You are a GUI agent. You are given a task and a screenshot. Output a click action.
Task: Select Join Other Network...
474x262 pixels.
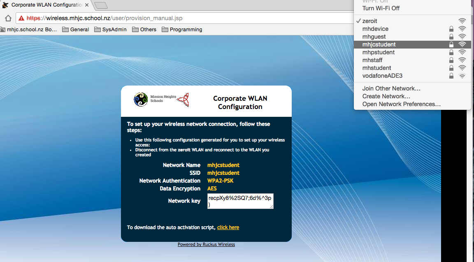click(391, 88)
